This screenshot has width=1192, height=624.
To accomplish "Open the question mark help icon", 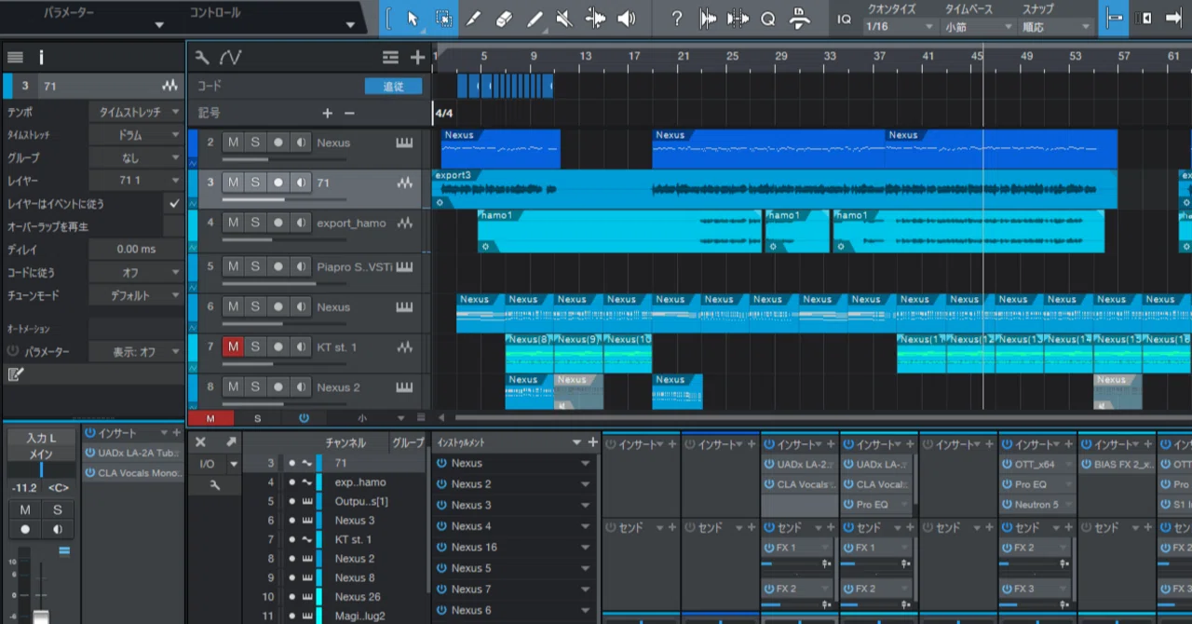I will pyautogui.click(x=677, y=19).
